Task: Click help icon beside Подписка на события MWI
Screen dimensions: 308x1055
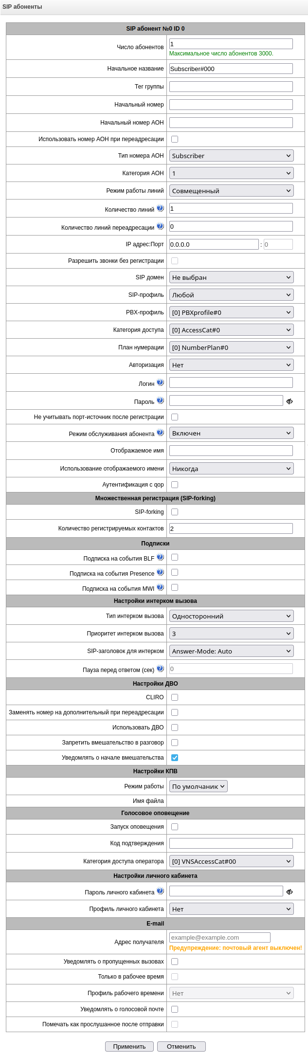Action: [160, 587]
